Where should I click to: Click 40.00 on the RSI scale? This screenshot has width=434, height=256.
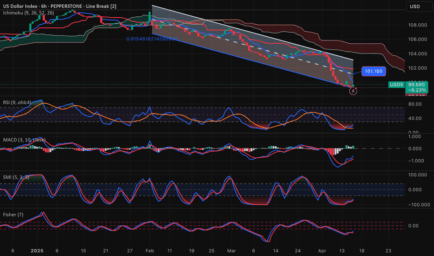click(x=415, y=118)
